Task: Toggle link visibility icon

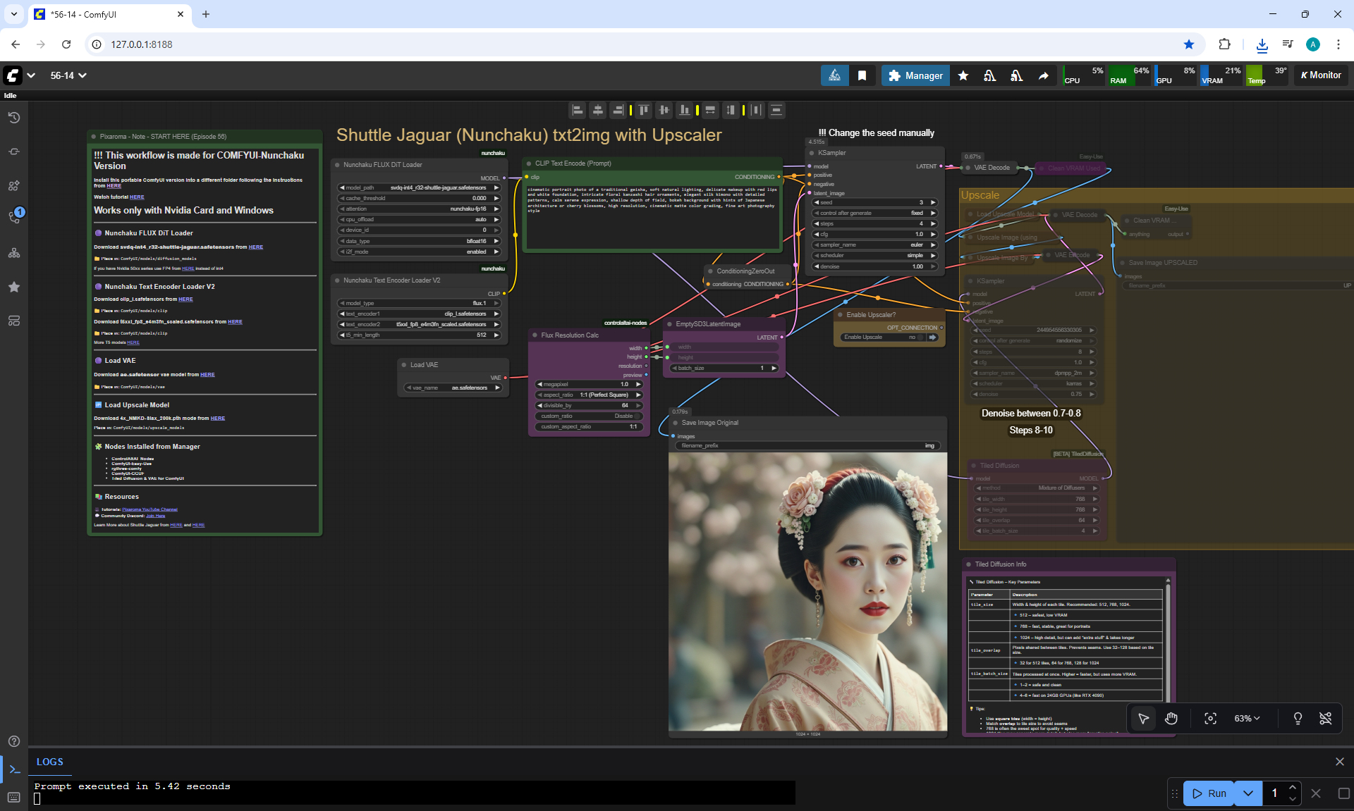Action: [x=1325, y=718]
